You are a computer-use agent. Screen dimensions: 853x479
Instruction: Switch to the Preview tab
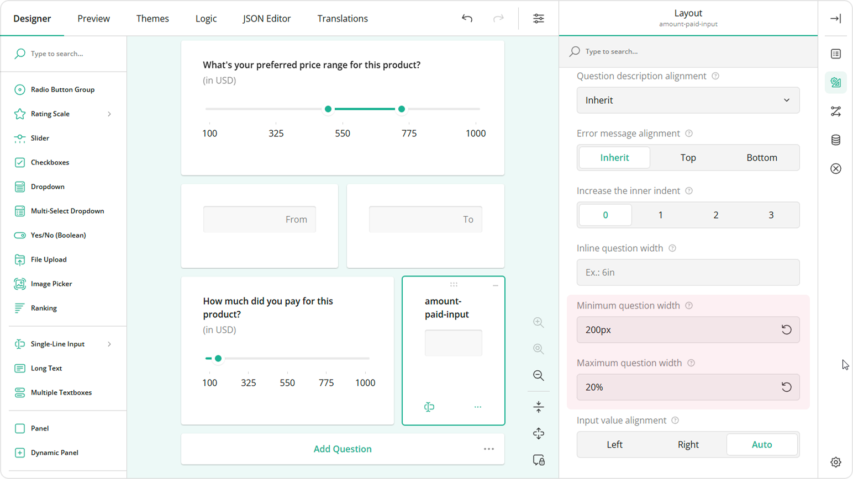[x=93, y=18]
